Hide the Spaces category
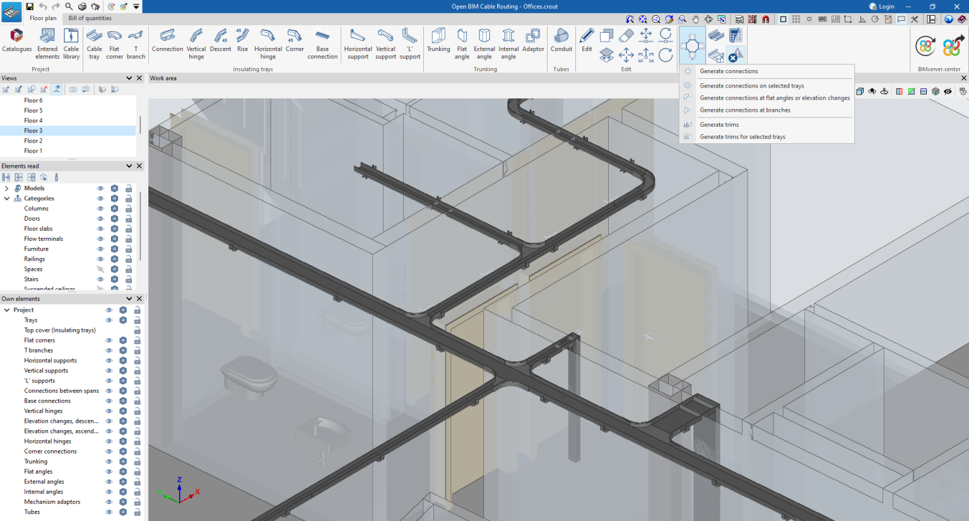969x521 pixels. click(100, 269)
